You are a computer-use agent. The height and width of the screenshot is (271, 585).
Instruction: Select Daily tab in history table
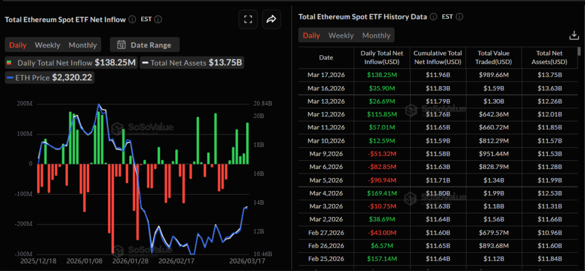(x=311, y=35)
